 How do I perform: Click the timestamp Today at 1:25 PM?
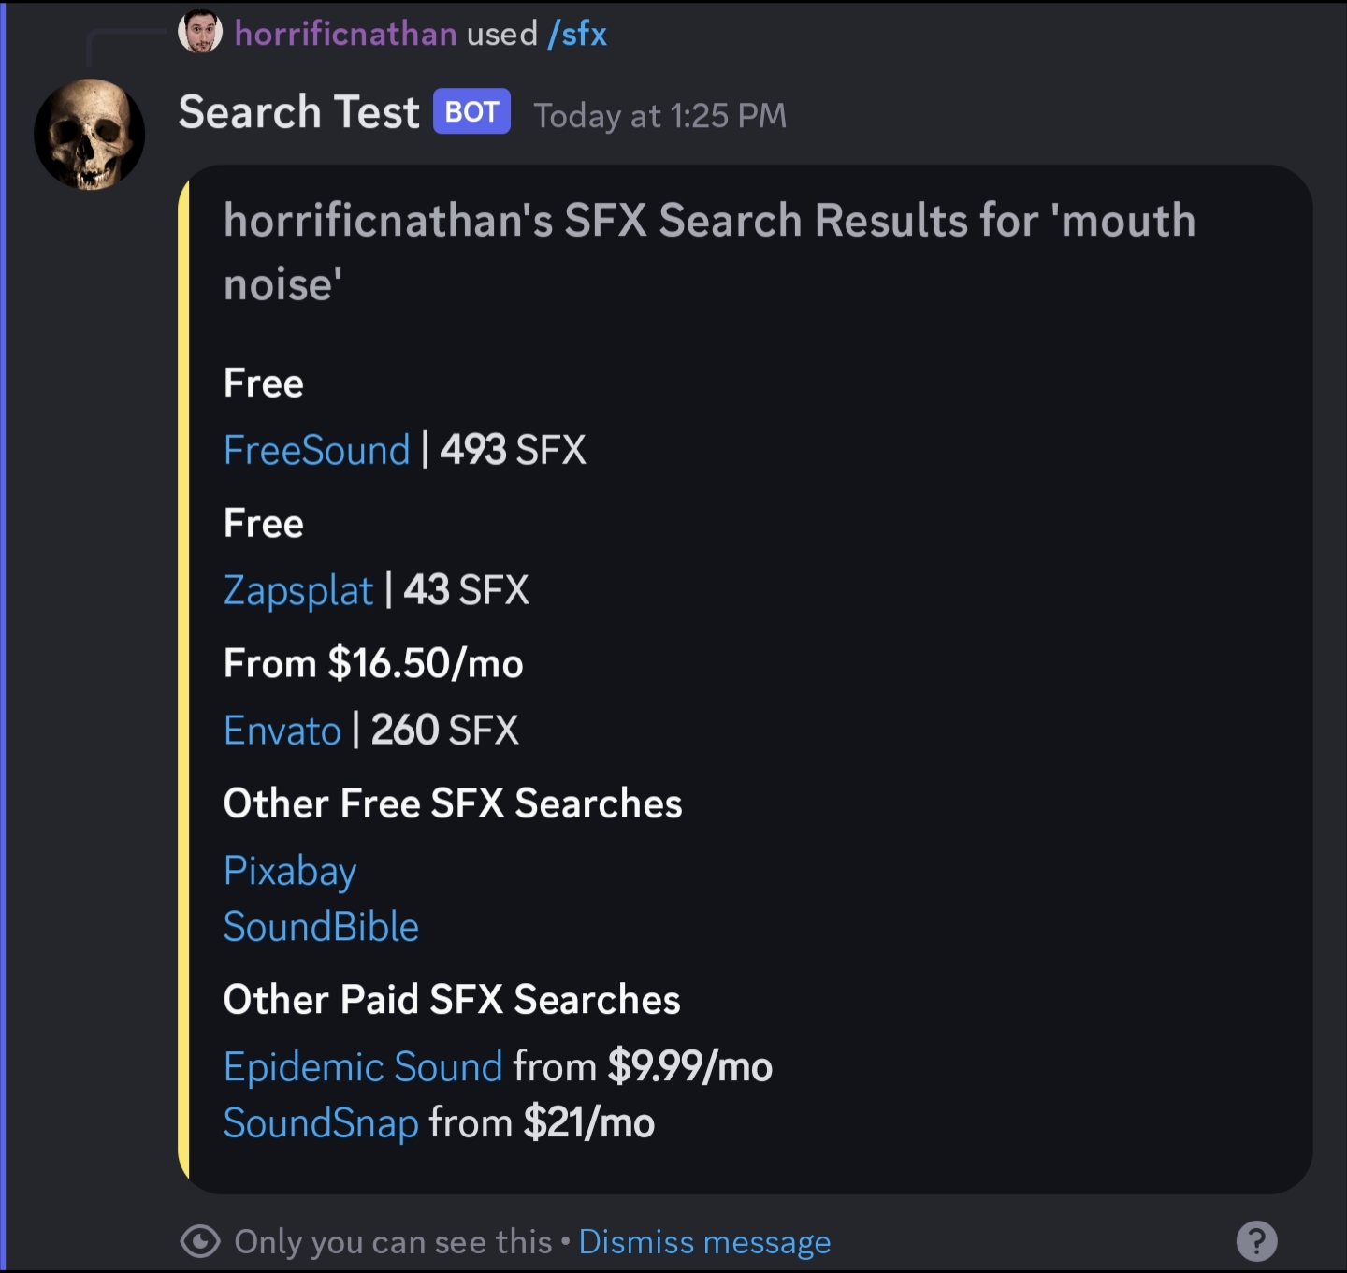[x=659, y=116]
